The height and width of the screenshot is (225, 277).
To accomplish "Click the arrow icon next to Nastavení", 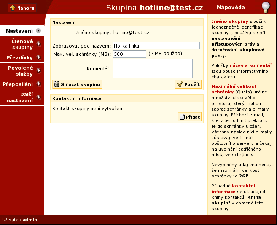I will click(38, 31).
